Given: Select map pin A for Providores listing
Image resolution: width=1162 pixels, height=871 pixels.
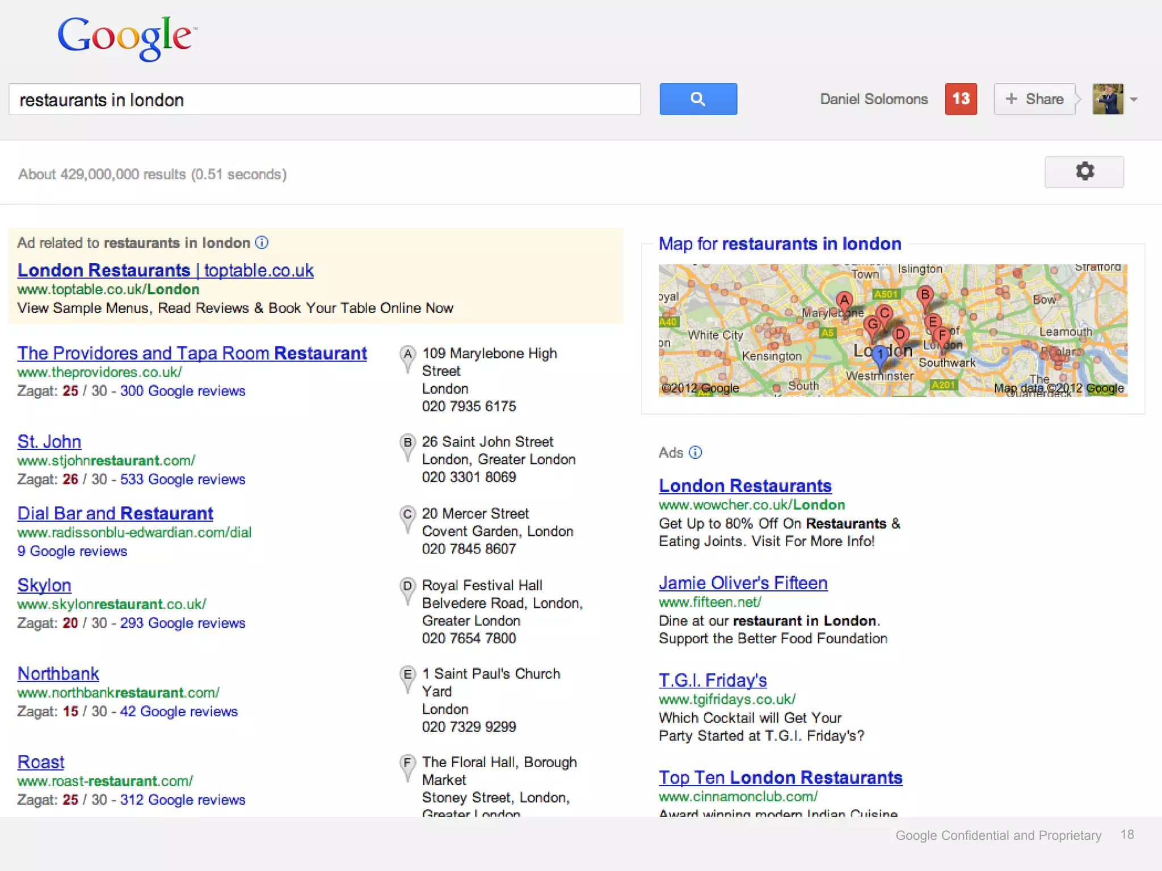Looking at the screenshot, I should pos(407,359).
